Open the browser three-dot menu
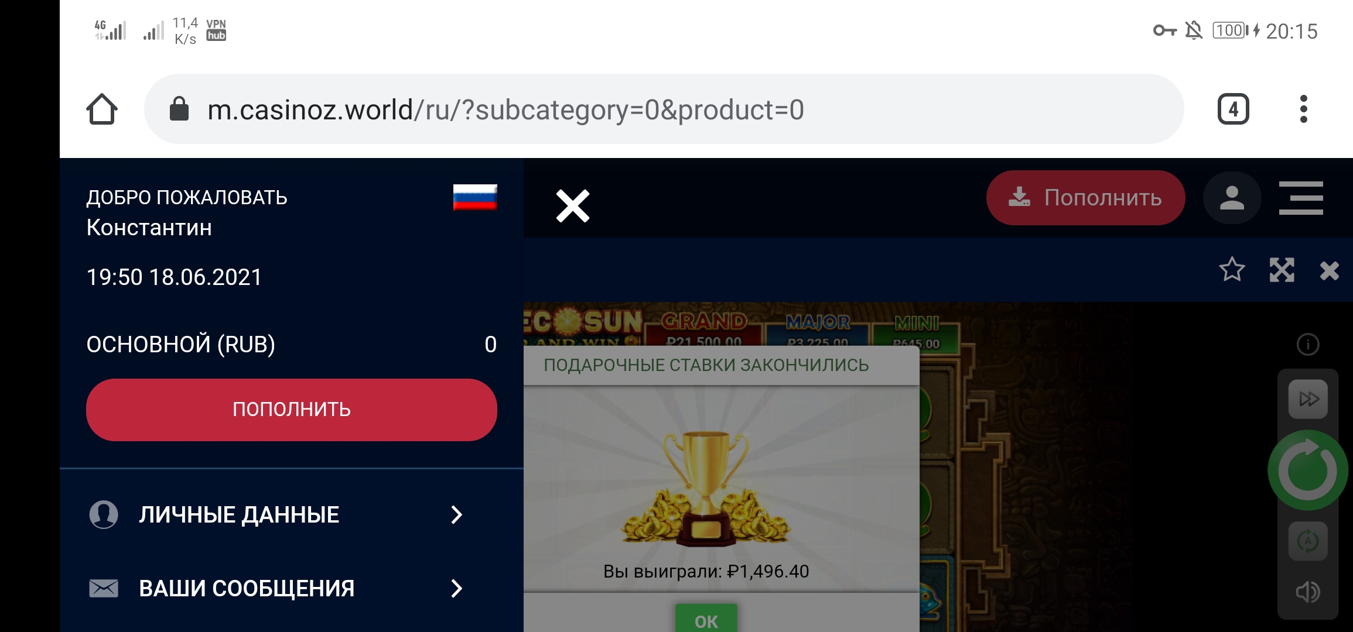The height and width of the screenshot is (632, 1353). click(x=1303, y=109)
